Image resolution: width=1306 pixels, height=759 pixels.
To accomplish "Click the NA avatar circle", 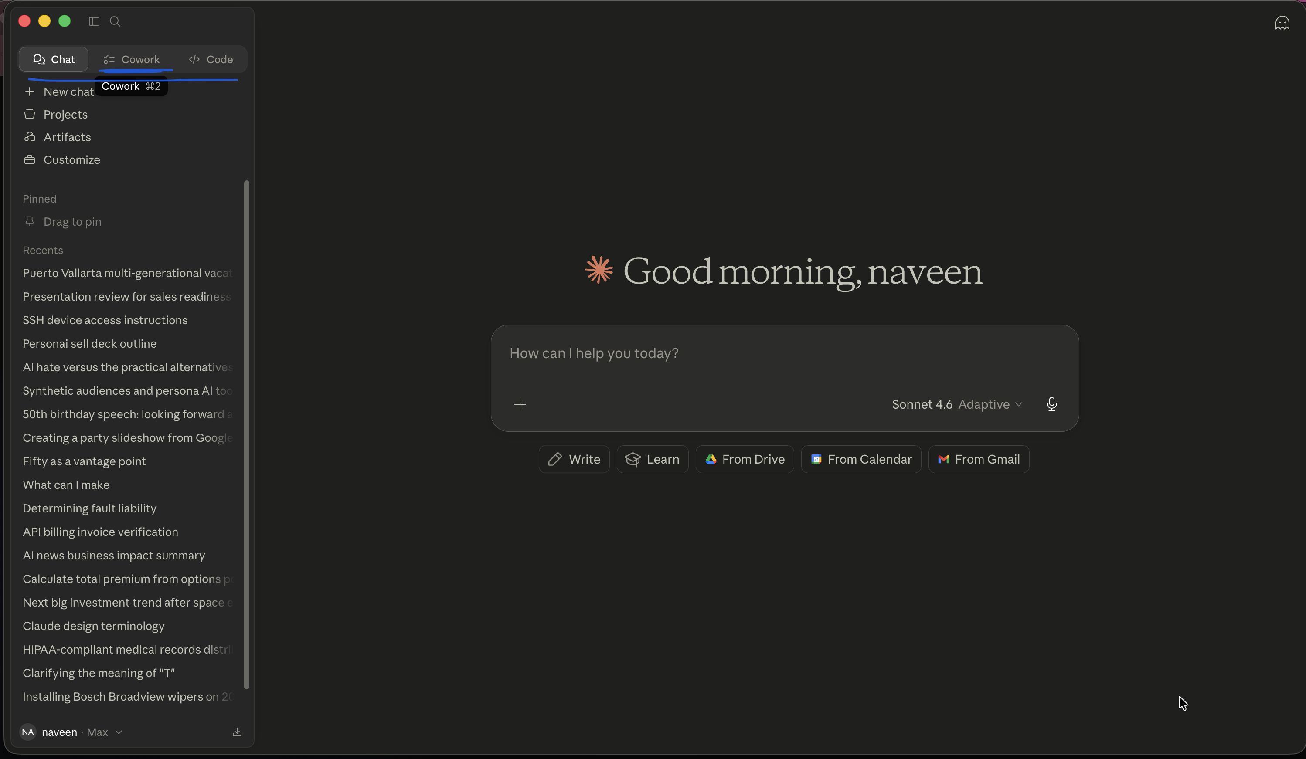I will pyautogui.click(x=28, y=732).
